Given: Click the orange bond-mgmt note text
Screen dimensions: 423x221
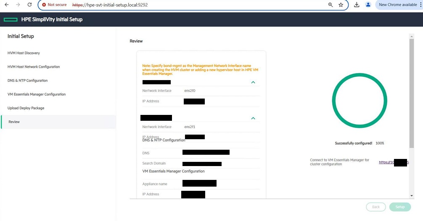Looking at the screenshot, I should [200, 70].
